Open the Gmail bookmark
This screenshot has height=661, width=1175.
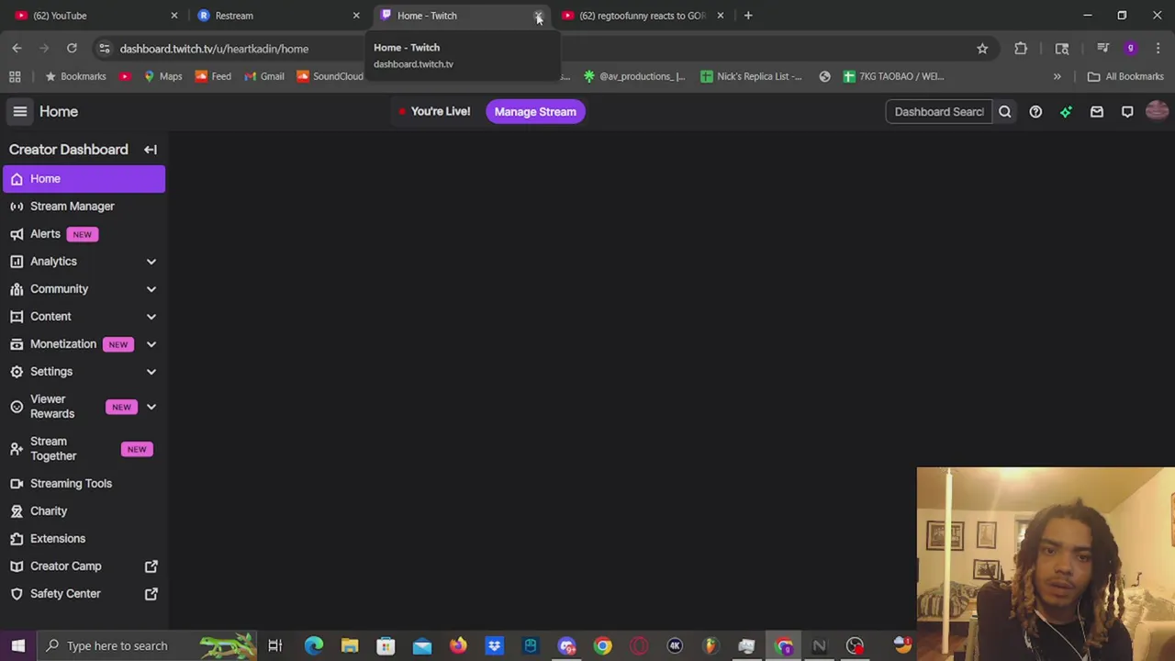(264, 76)
